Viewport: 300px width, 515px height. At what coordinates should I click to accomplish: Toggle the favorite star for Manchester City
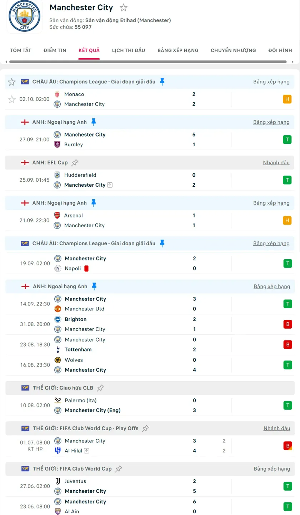[x=123, y=8]
